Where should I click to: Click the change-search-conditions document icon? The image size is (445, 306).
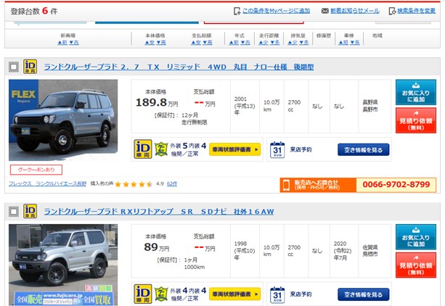click(392, 11)
